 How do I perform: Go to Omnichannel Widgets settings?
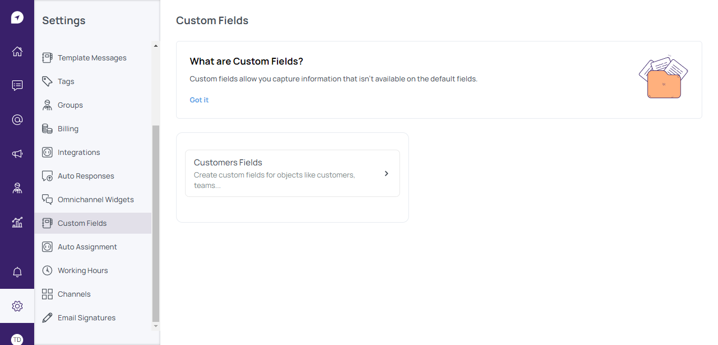pos(96,200)
